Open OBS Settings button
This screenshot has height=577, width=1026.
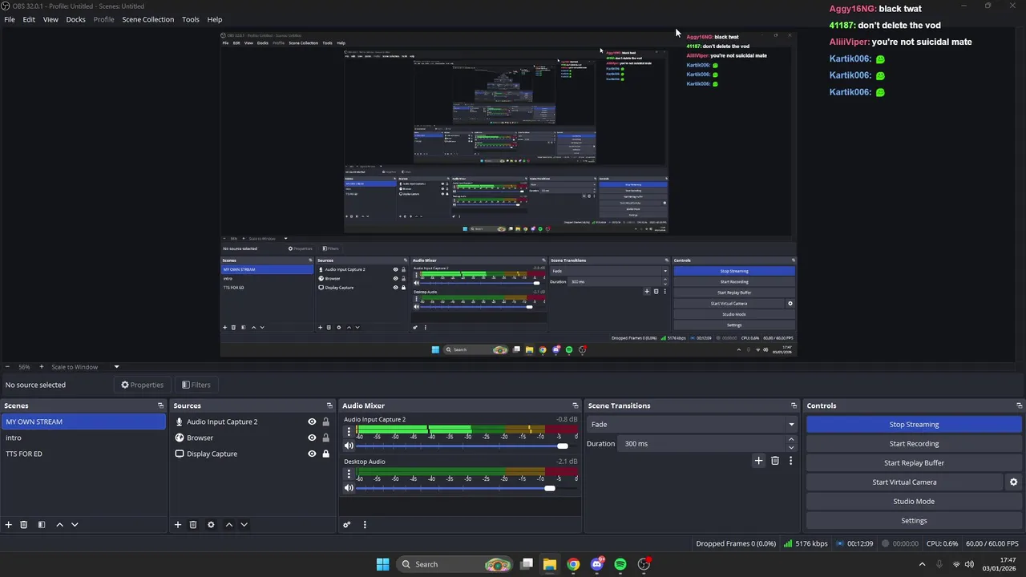point(914,521)
